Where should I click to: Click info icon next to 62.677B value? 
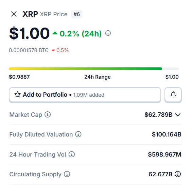click(178, 174)
